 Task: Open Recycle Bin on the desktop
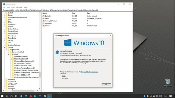tap(168, 83)
